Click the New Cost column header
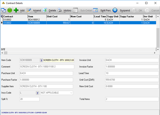This screenshot has height=115, width=160. tap(82, 16)
